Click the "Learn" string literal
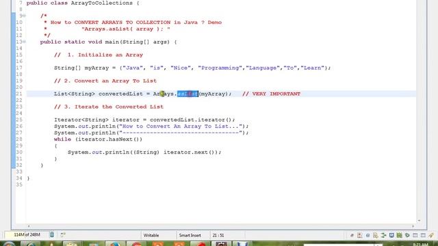 (313, 68)
